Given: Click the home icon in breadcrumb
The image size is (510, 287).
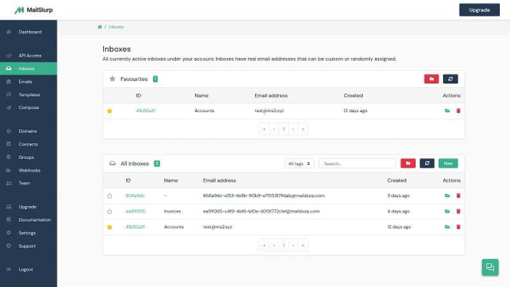Looking at the screenshot, I should coord(100,27).
